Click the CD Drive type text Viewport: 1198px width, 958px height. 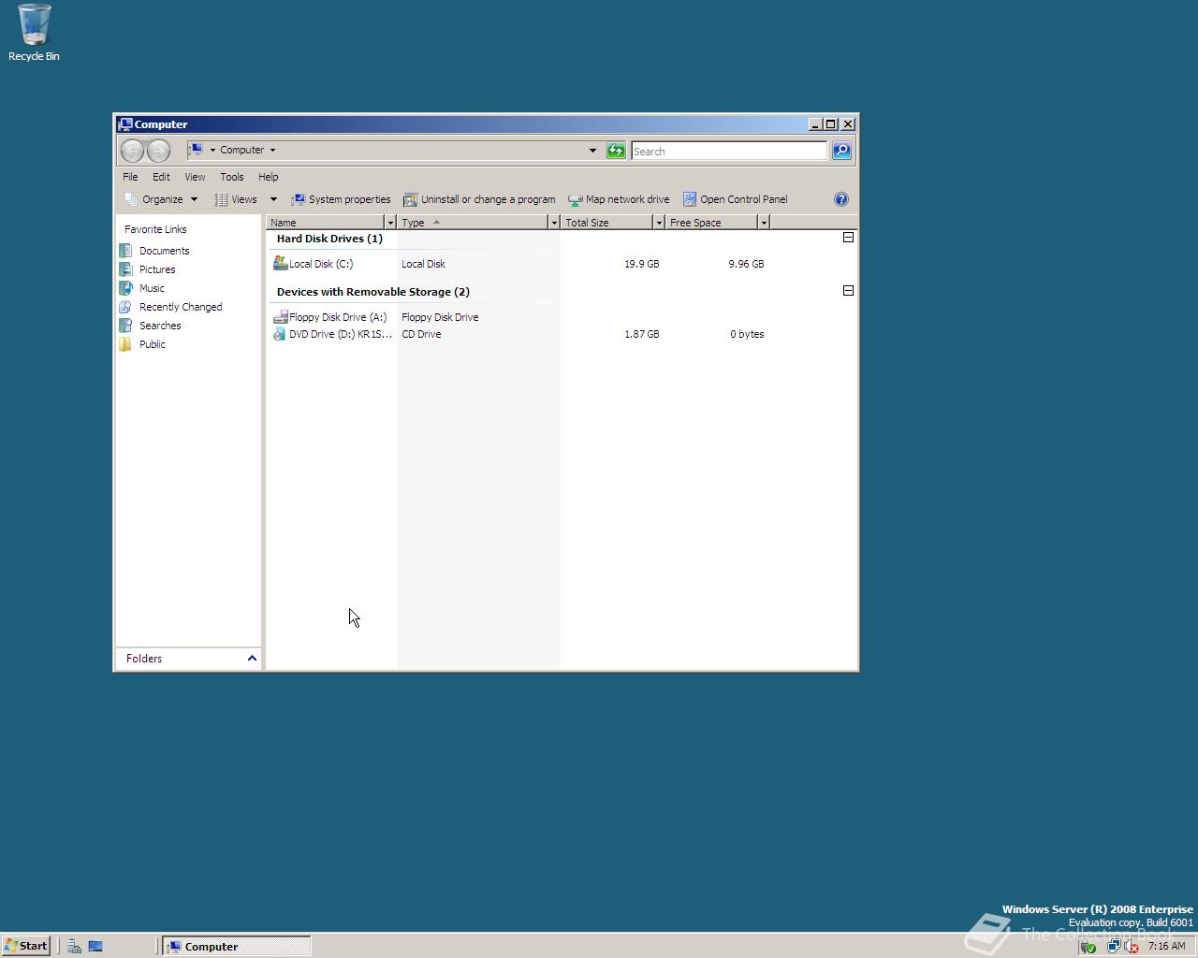coord(421,334)
